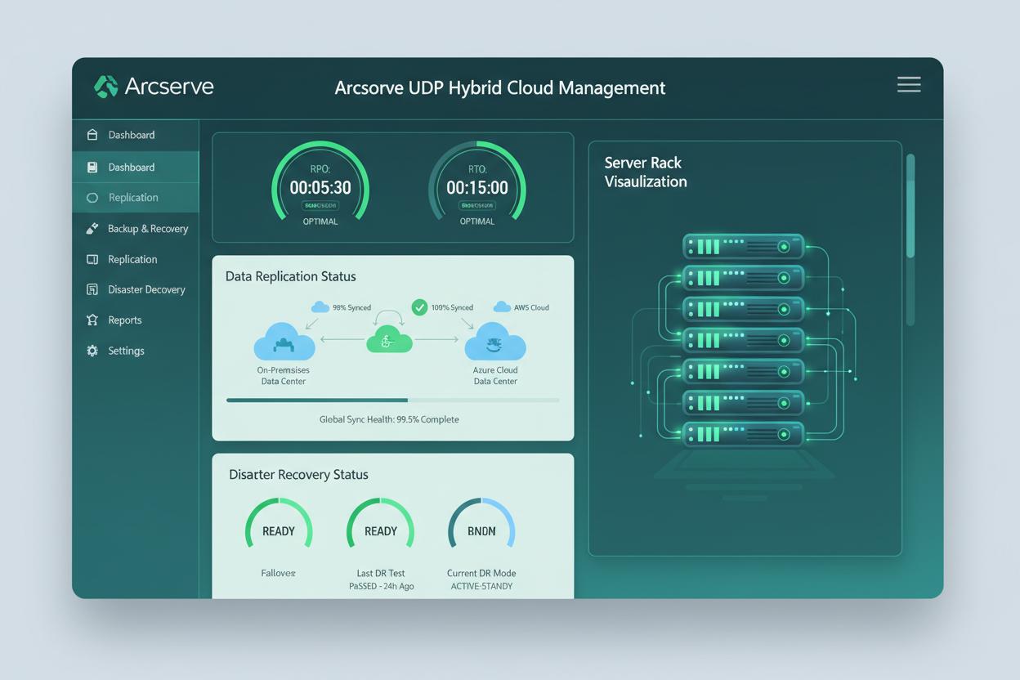Image resolution: width=1020 pixels, height=680 pixels.
Task: Select the On-Premsises Data Center cloud
Action: [284, 342]
